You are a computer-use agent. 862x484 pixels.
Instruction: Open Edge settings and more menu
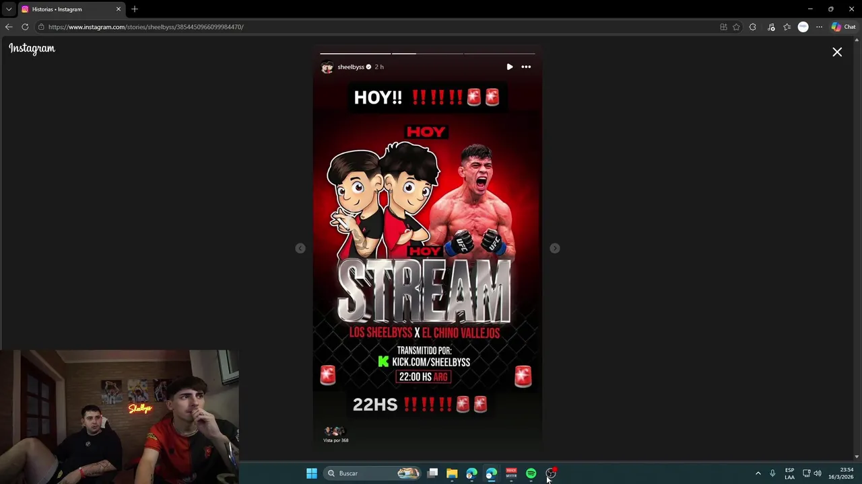click(x=819, y=27)
